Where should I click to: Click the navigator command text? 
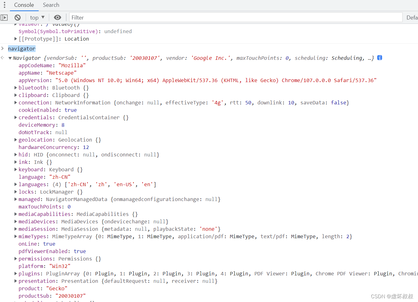point(22,49)
